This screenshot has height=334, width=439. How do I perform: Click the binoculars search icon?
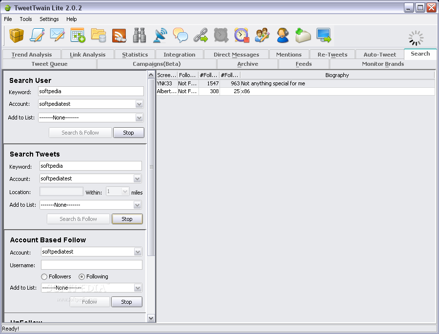[140, 36]
